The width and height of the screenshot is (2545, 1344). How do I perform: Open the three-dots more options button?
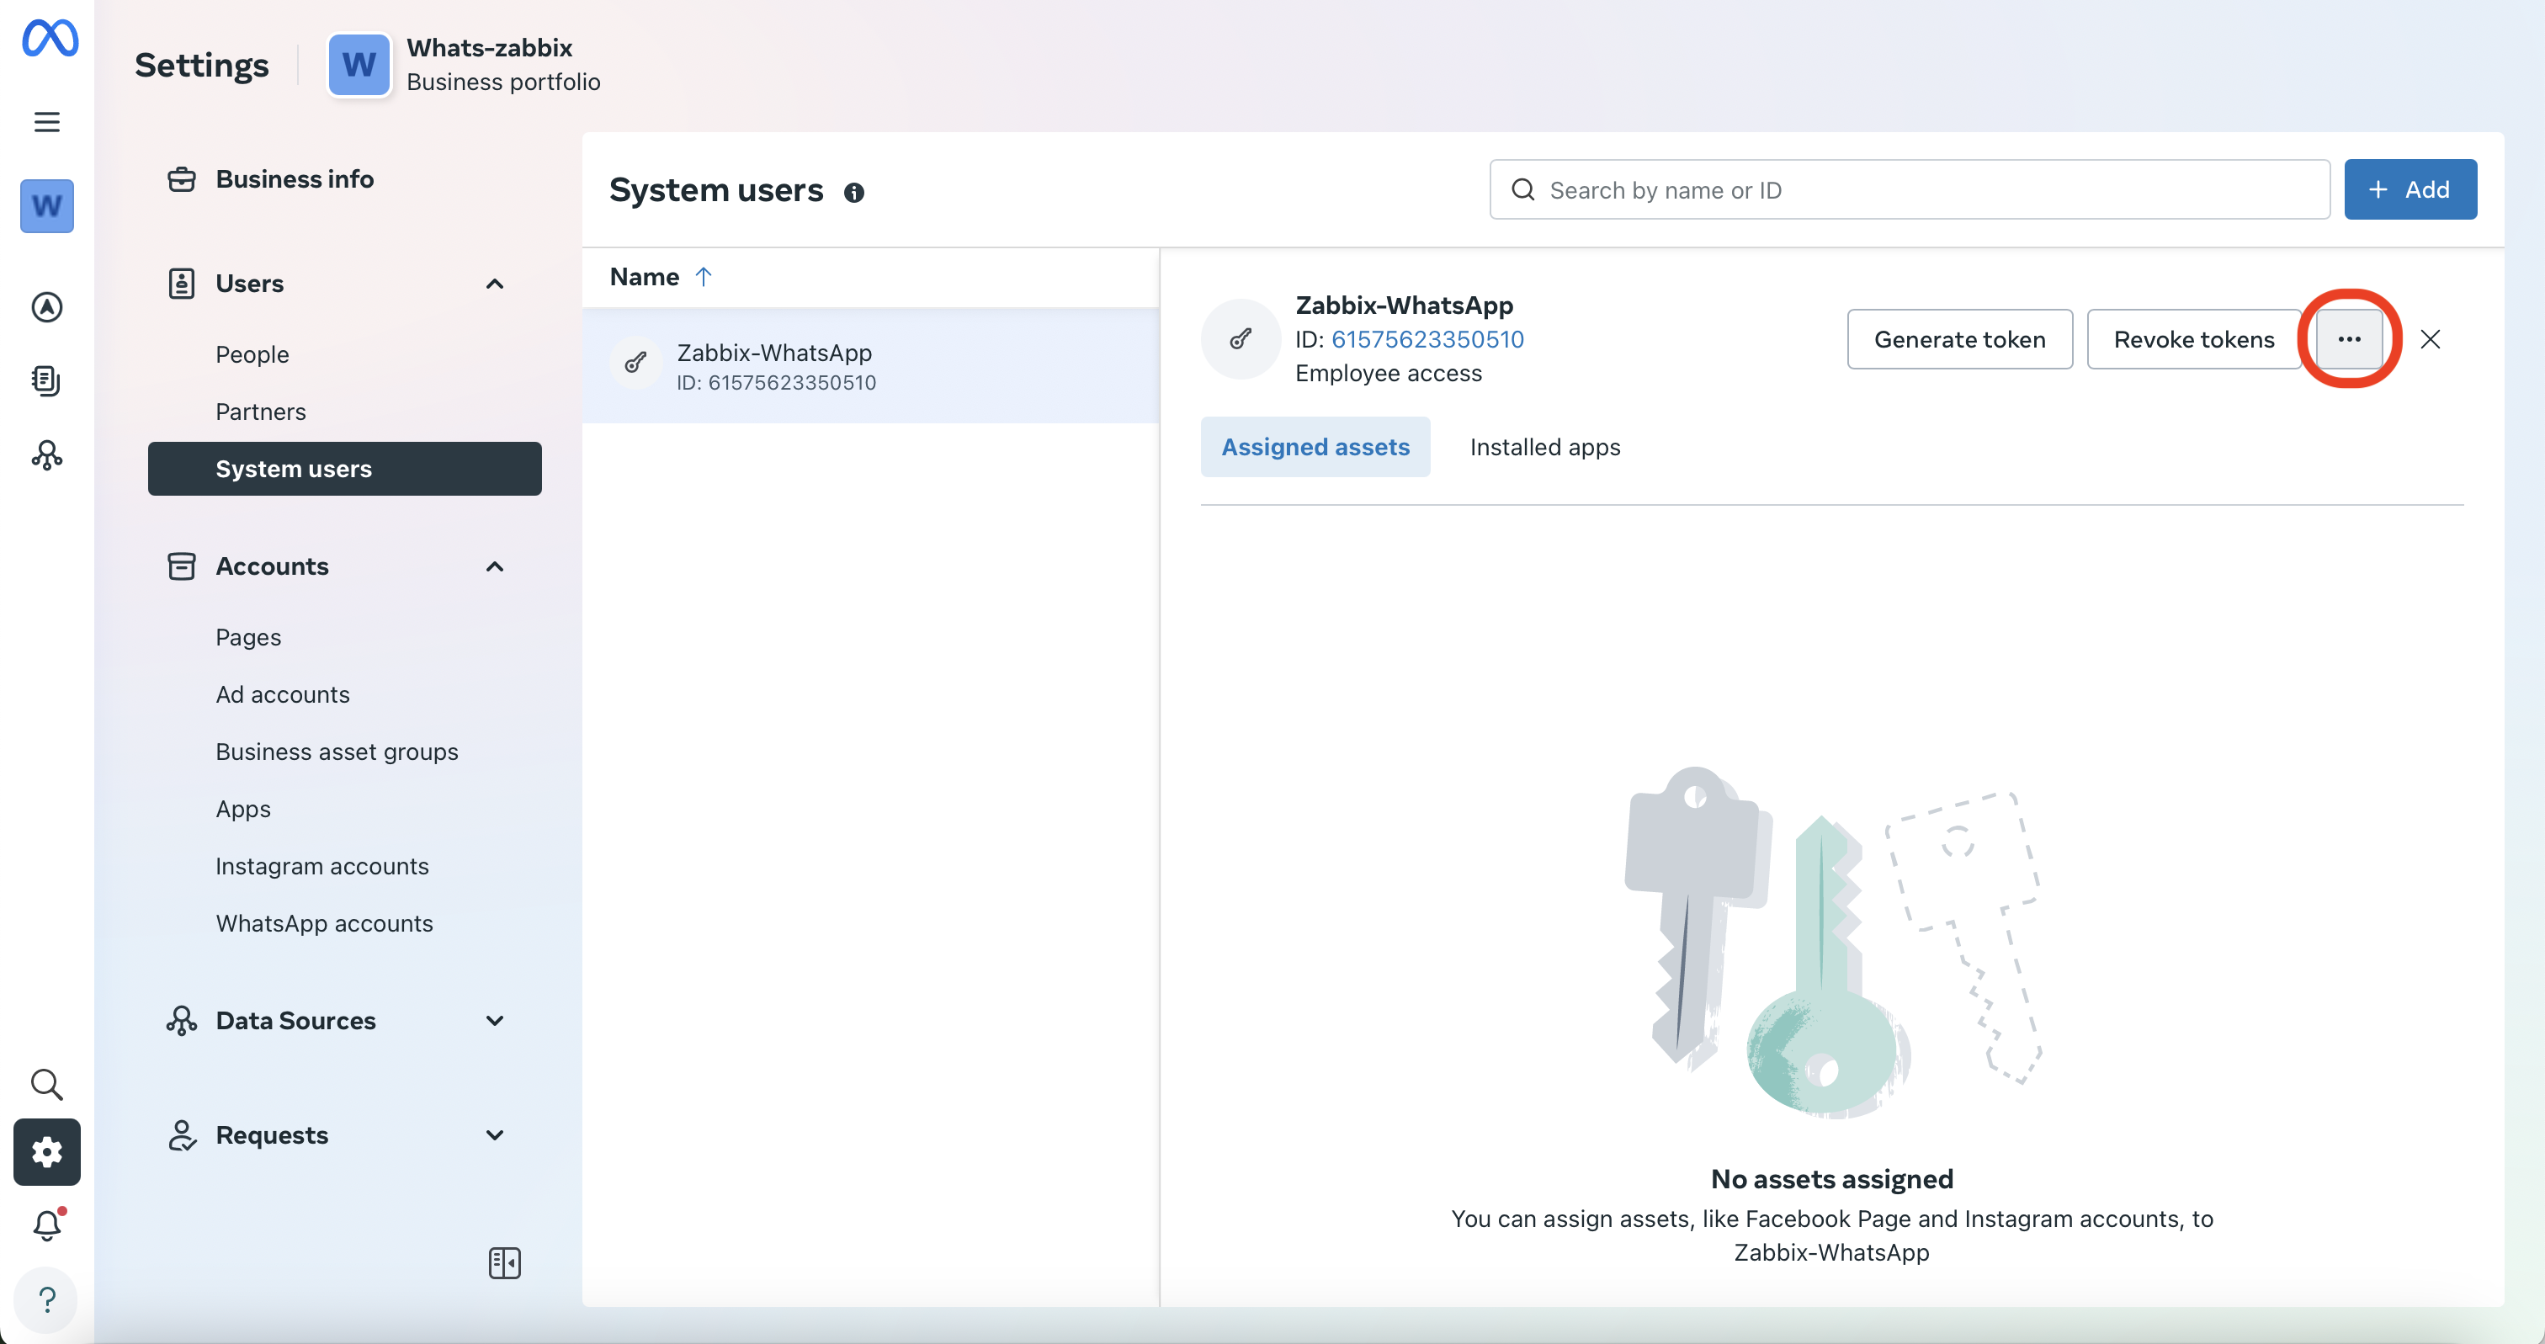tap(2350, 339)
